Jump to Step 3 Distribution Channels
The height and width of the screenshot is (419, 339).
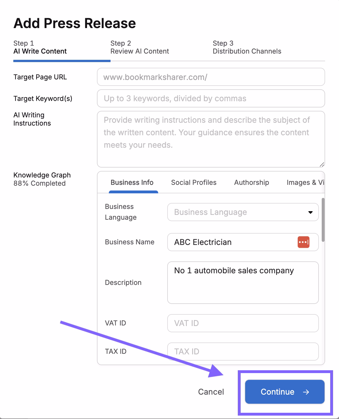(247, 48)
